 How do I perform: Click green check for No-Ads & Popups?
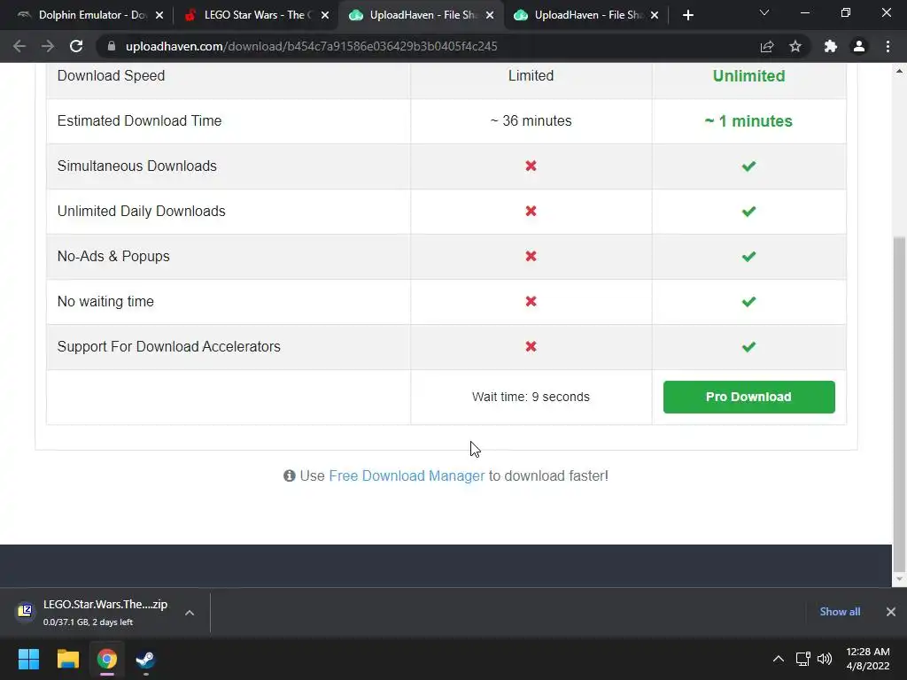point(748,257)
